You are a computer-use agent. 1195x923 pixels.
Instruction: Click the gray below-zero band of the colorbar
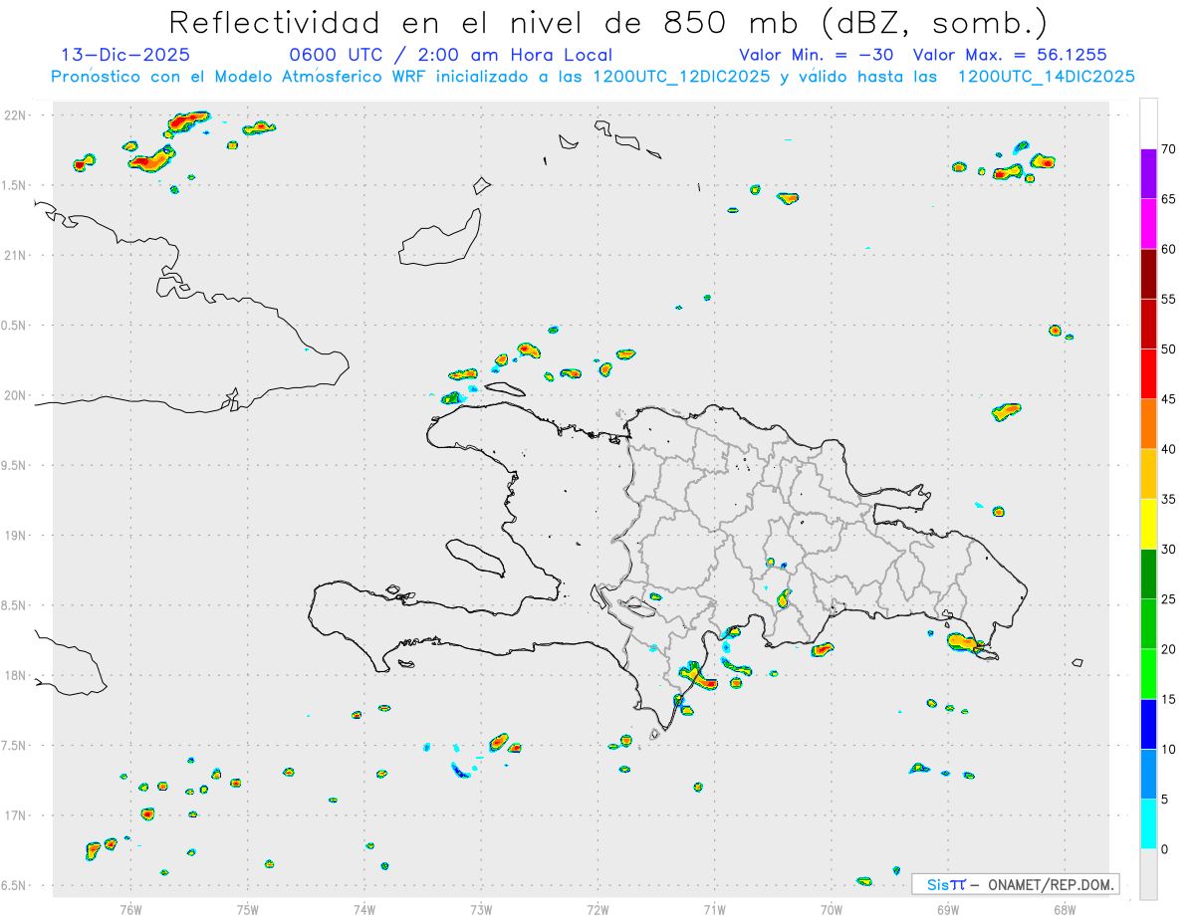point(1148,873)
